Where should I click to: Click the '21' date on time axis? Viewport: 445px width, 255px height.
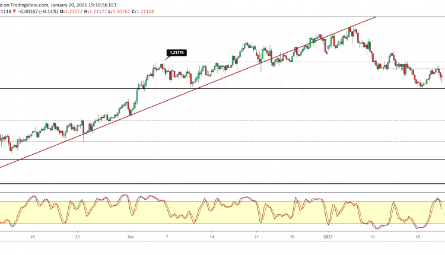point(256,237)
